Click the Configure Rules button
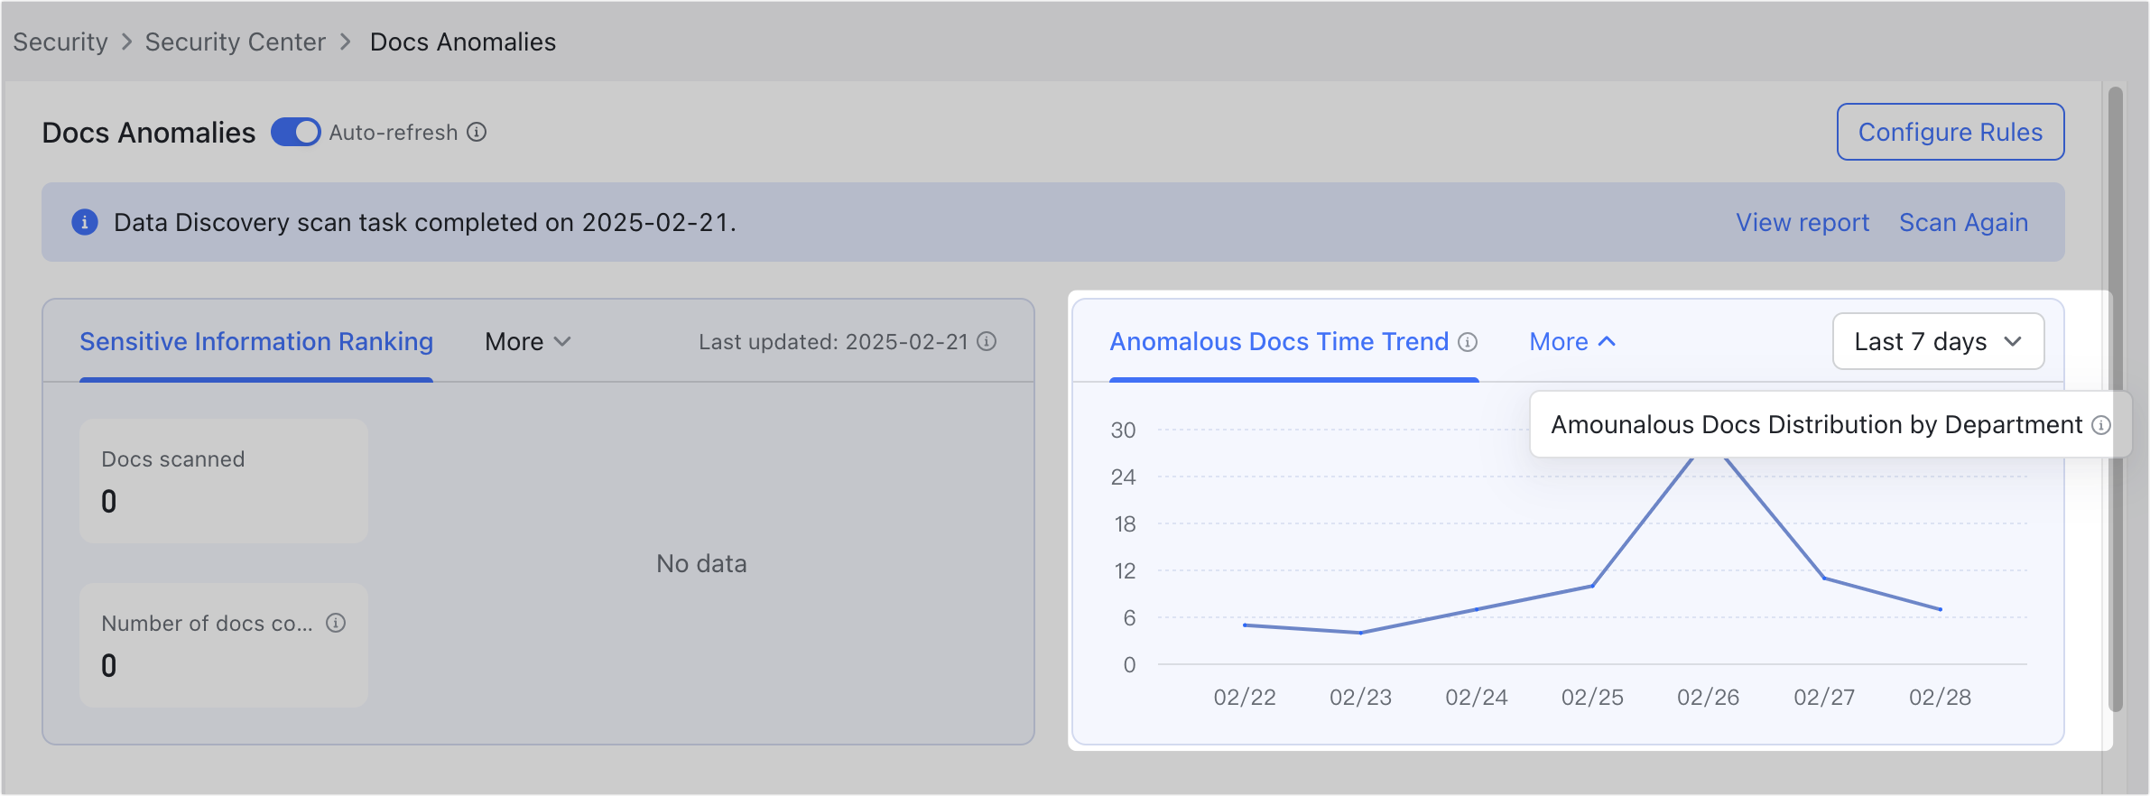Viewport: 2150px width, 796px height. click(x=1950, y=133)
